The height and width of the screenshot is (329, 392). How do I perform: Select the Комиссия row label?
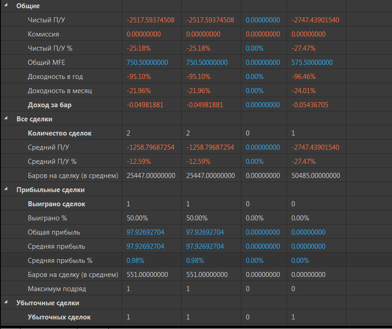43,34
